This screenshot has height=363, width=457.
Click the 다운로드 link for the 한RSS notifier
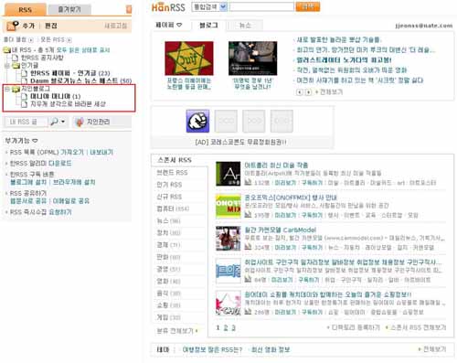pos(60,164)
